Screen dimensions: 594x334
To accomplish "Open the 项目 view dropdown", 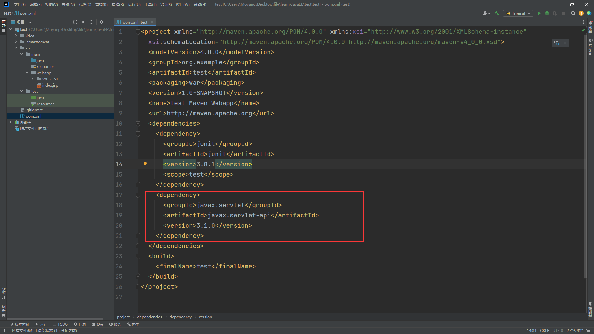I will (x=30, y=22).
